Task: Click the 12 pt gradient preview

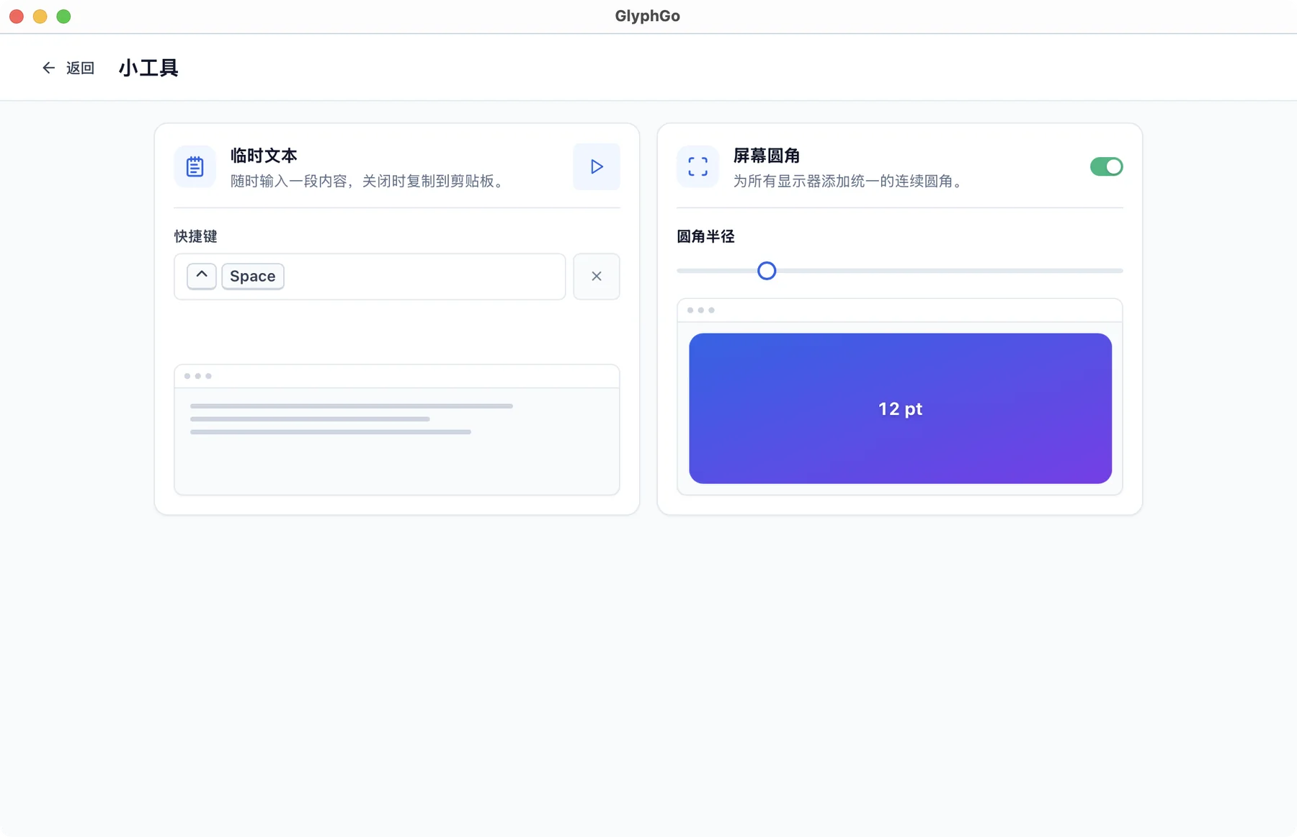Action: coord(900,408)
